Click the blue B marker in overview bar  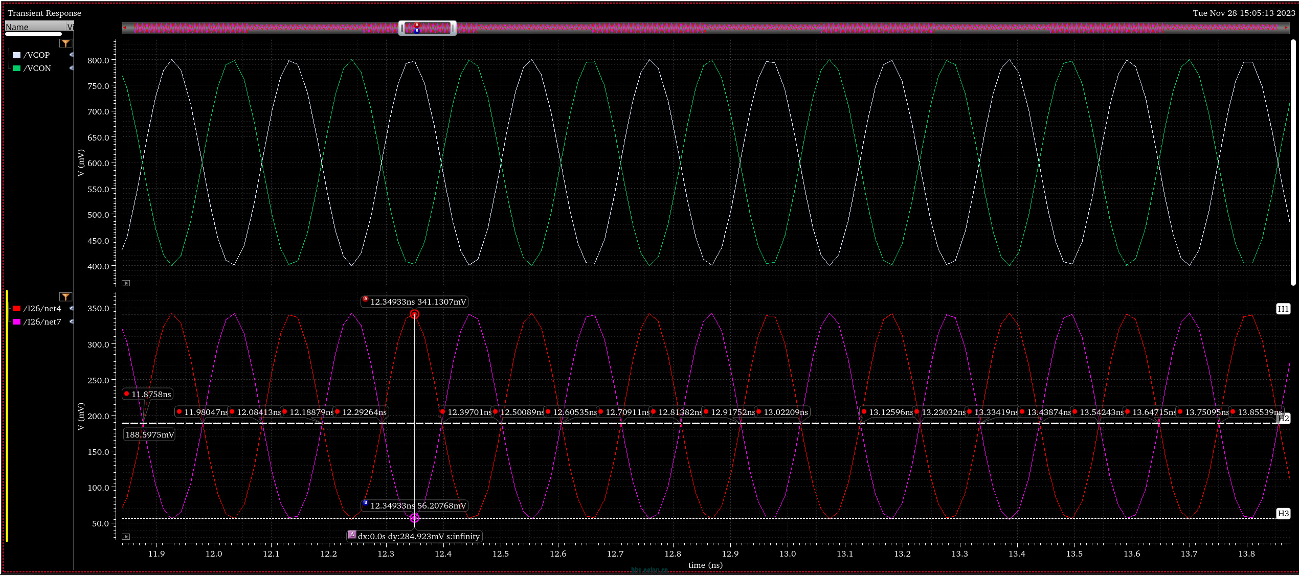pos(417,31)
